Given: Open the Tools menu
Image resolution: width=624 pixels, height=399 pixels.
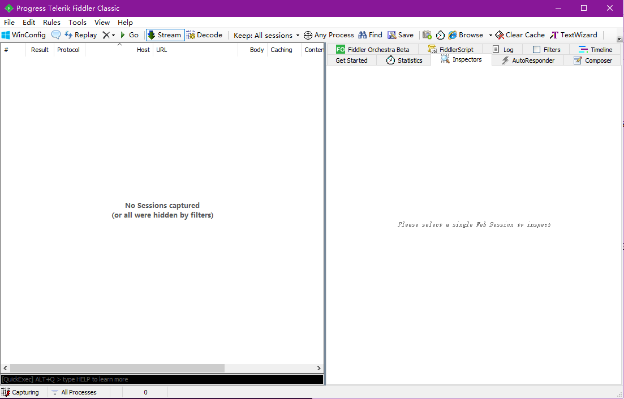Looking at the screenshot, I should [x=77, y=22].
